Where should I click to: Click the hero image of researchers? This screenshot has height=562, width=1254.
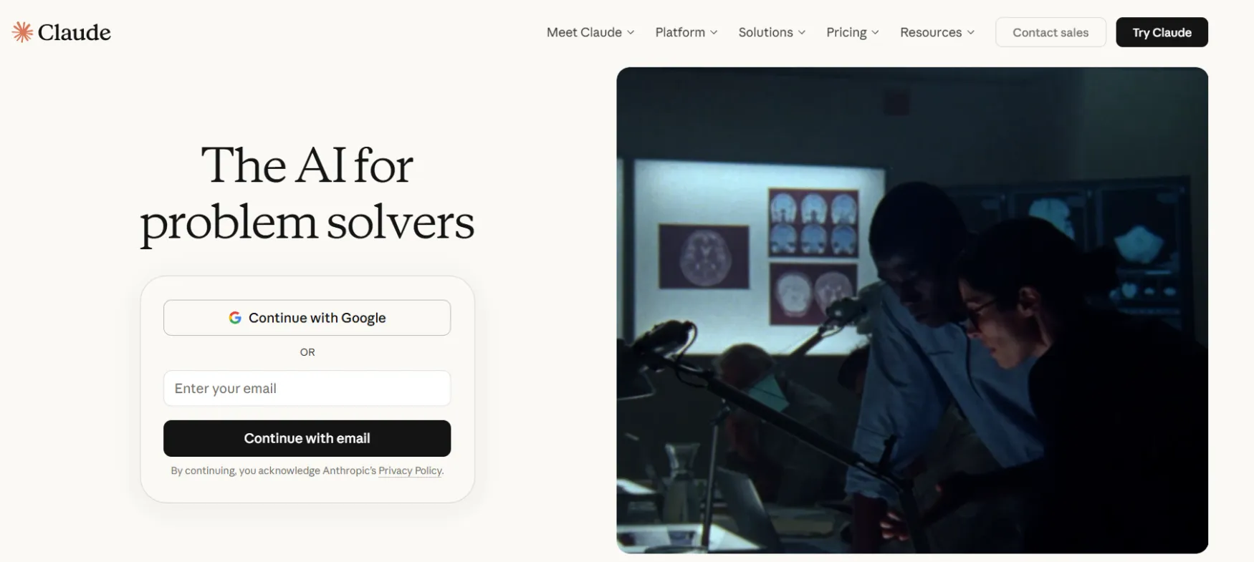click(912, 310)
